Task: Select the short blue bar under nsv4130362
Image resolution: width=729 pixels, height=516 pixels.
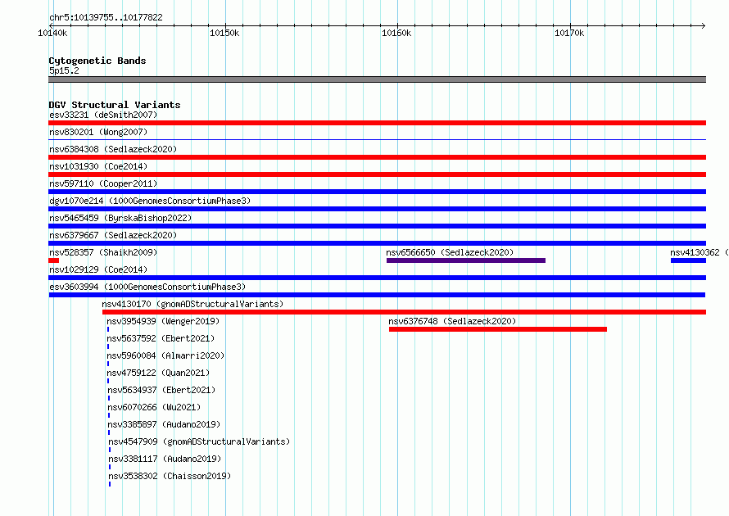Action: tap(688, 260)
